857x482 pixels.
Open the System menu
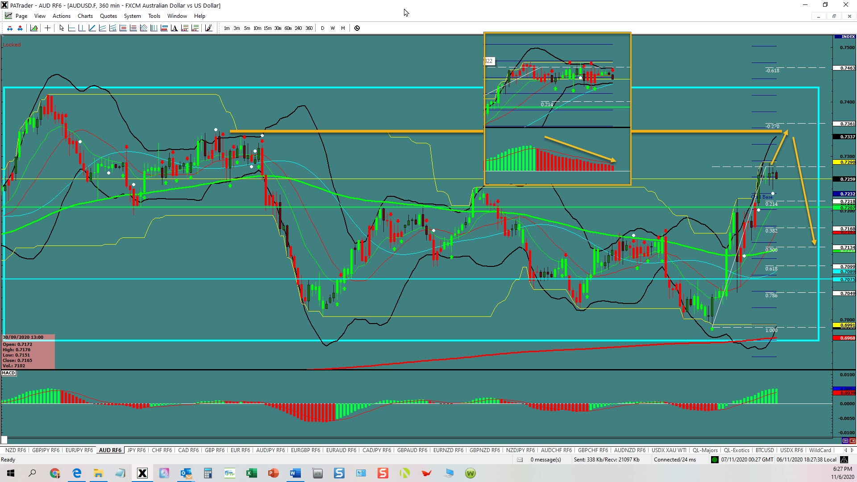click(x=132, y=16)
